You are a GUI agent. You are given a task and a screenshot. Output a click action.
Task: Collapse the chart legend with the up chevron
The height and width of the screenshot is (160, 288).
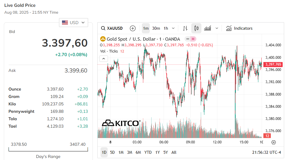pos(104,59)
